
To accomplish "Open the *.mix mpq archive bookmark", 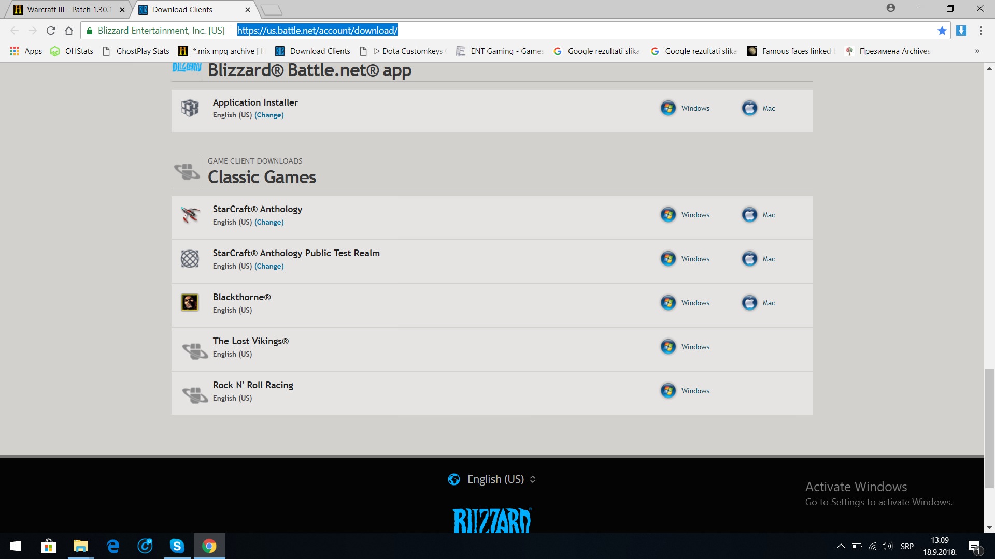I will [x=221, y=51].
